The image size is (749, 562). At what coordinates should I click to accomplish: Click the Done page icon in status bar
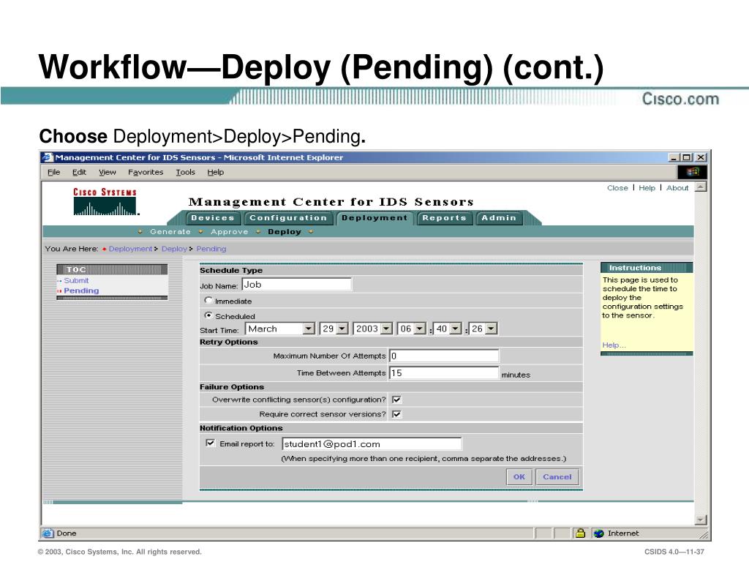48,533
